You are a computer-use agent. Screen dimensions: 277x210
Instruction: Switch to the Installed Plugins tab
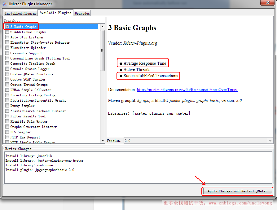pyautogui.click(x=20, y=13)
